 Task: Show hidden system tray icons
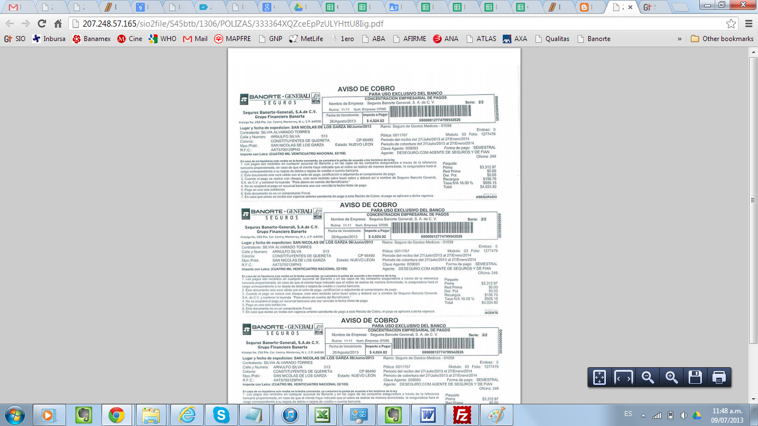click(x=643, y=415)
